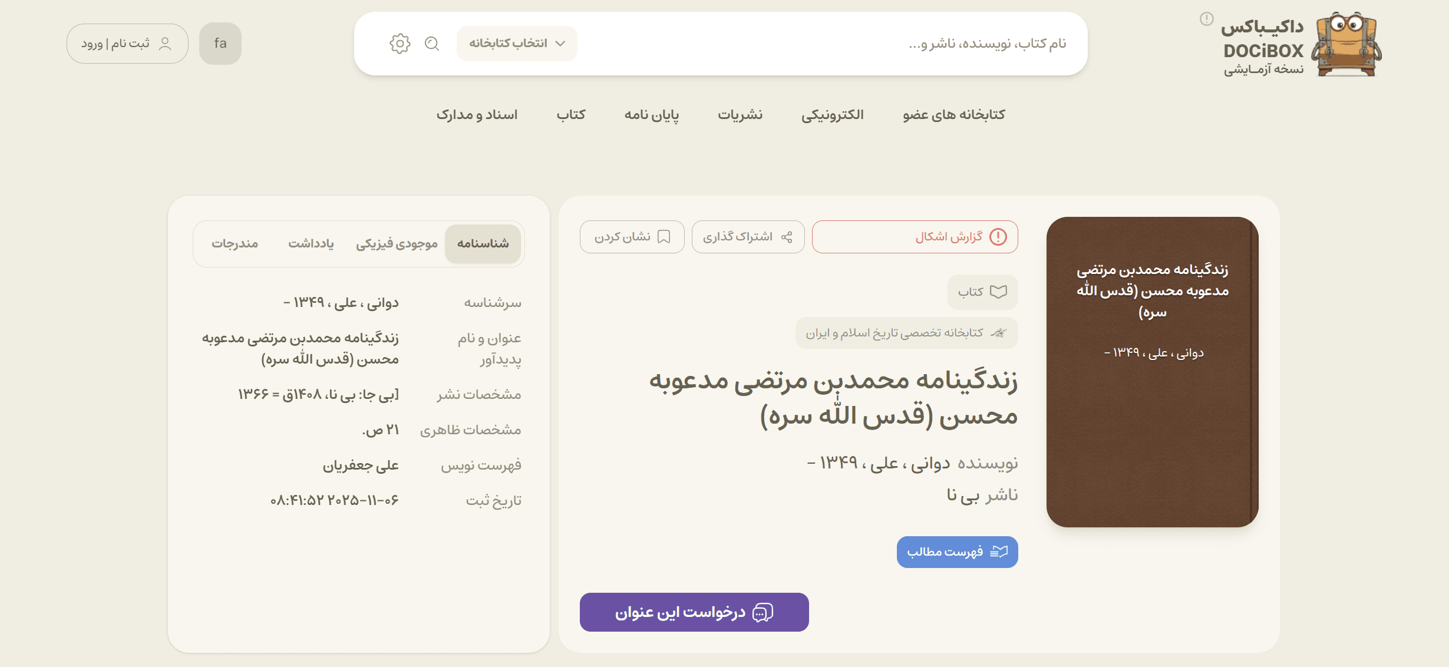Open the library selector chevron
Image resolution: width=1449 pixels, height=667 pixels.
(x=562, y=43)
